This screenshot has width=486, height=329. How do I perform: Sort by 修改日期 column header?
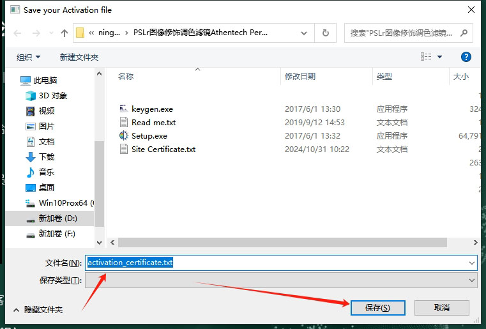click(x=300, y=76)
